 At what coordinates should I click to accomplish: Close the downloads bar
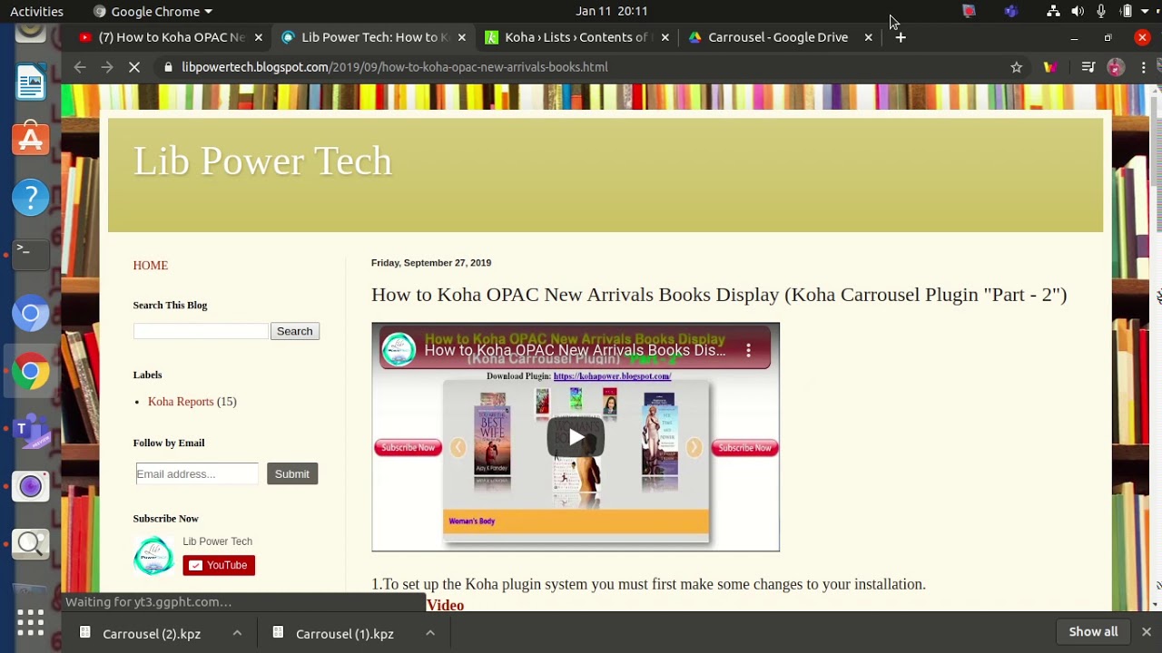[1146, 632]
